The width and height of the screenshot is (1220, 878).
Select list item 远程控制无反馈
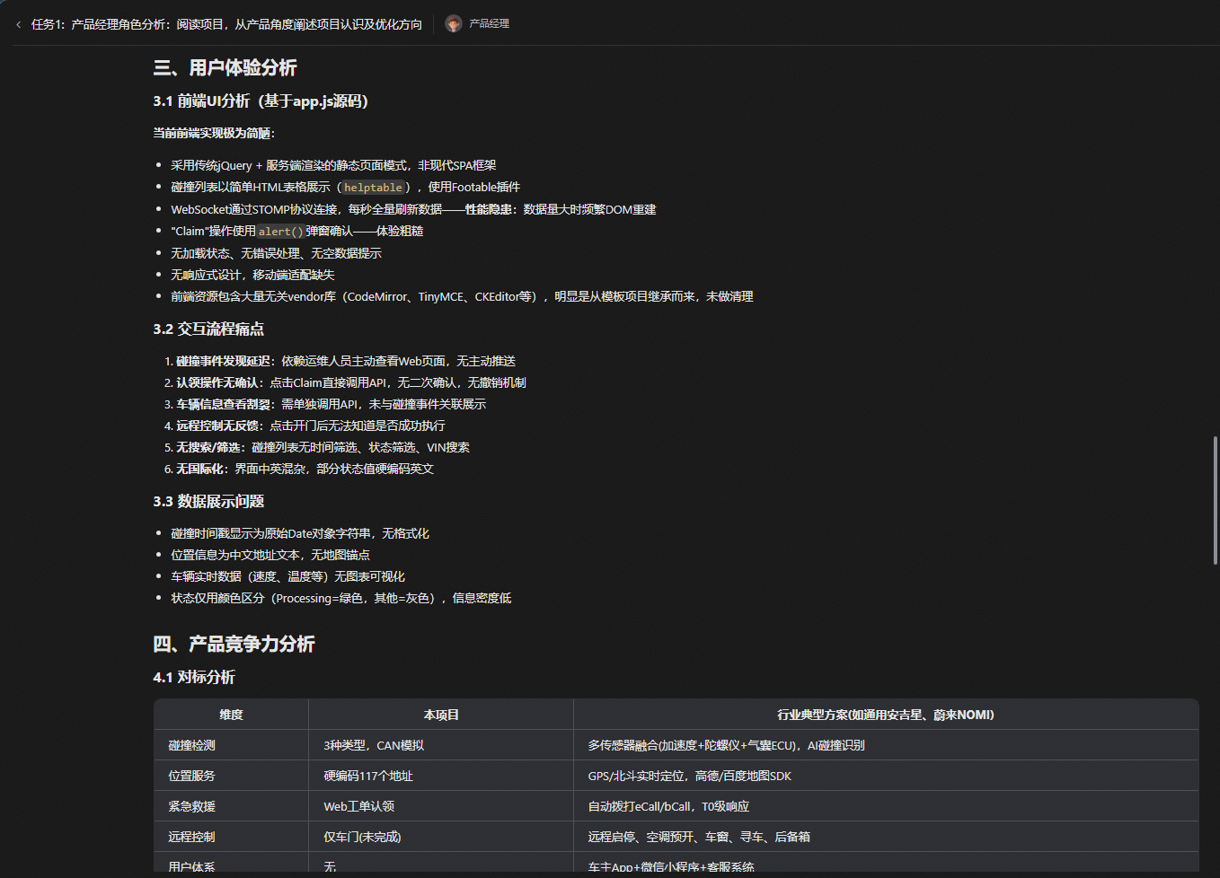[x=311, y=426]
